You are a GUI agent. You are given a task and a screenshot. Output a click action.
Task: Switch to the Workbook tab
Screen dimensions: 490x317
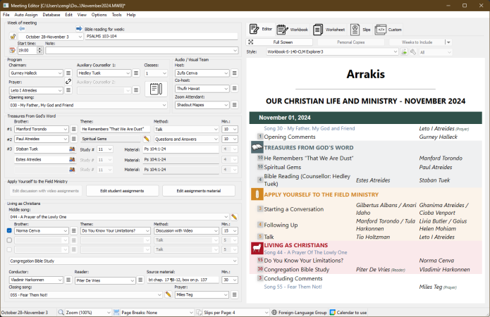(x=293, y=30)
